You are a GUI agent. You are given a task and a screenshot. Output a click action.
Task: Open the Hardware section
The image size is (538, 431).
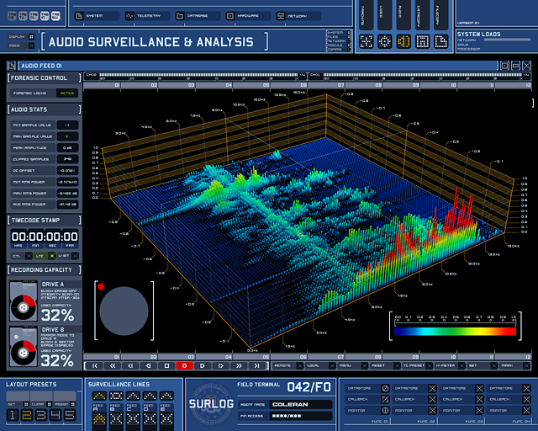point(247,15)
